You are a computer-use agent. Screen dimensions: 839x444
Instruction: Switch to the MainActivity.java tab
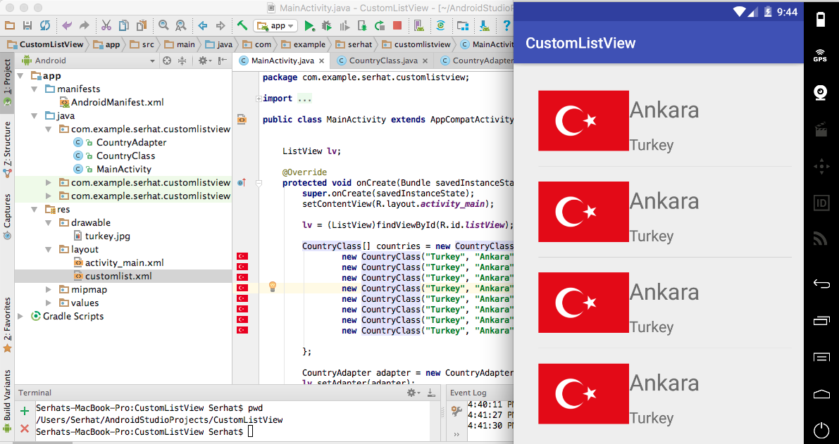click(x=282, y=61)
